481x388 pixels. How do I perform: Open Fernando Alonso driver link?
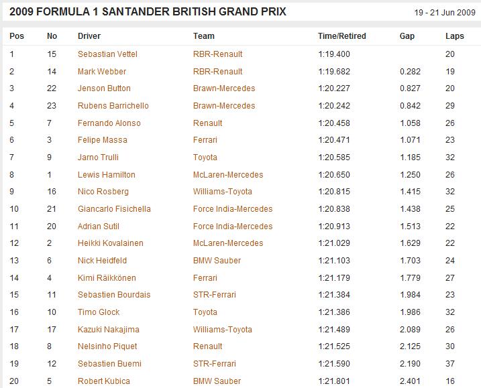pyautogui.click(x=109, y=123)
